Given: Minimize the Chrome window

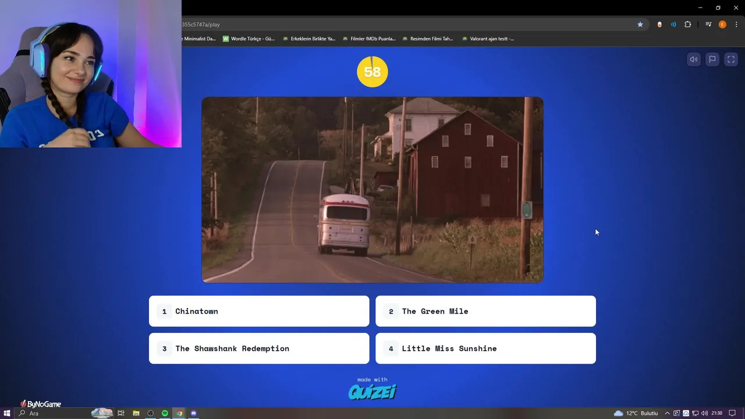Looking at the screenshot, I should (700, 8).
